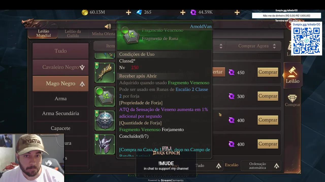The image size is (325, 182).
Task: Open the Leilão gavel sidebar icon
Action: pos(292,75)
